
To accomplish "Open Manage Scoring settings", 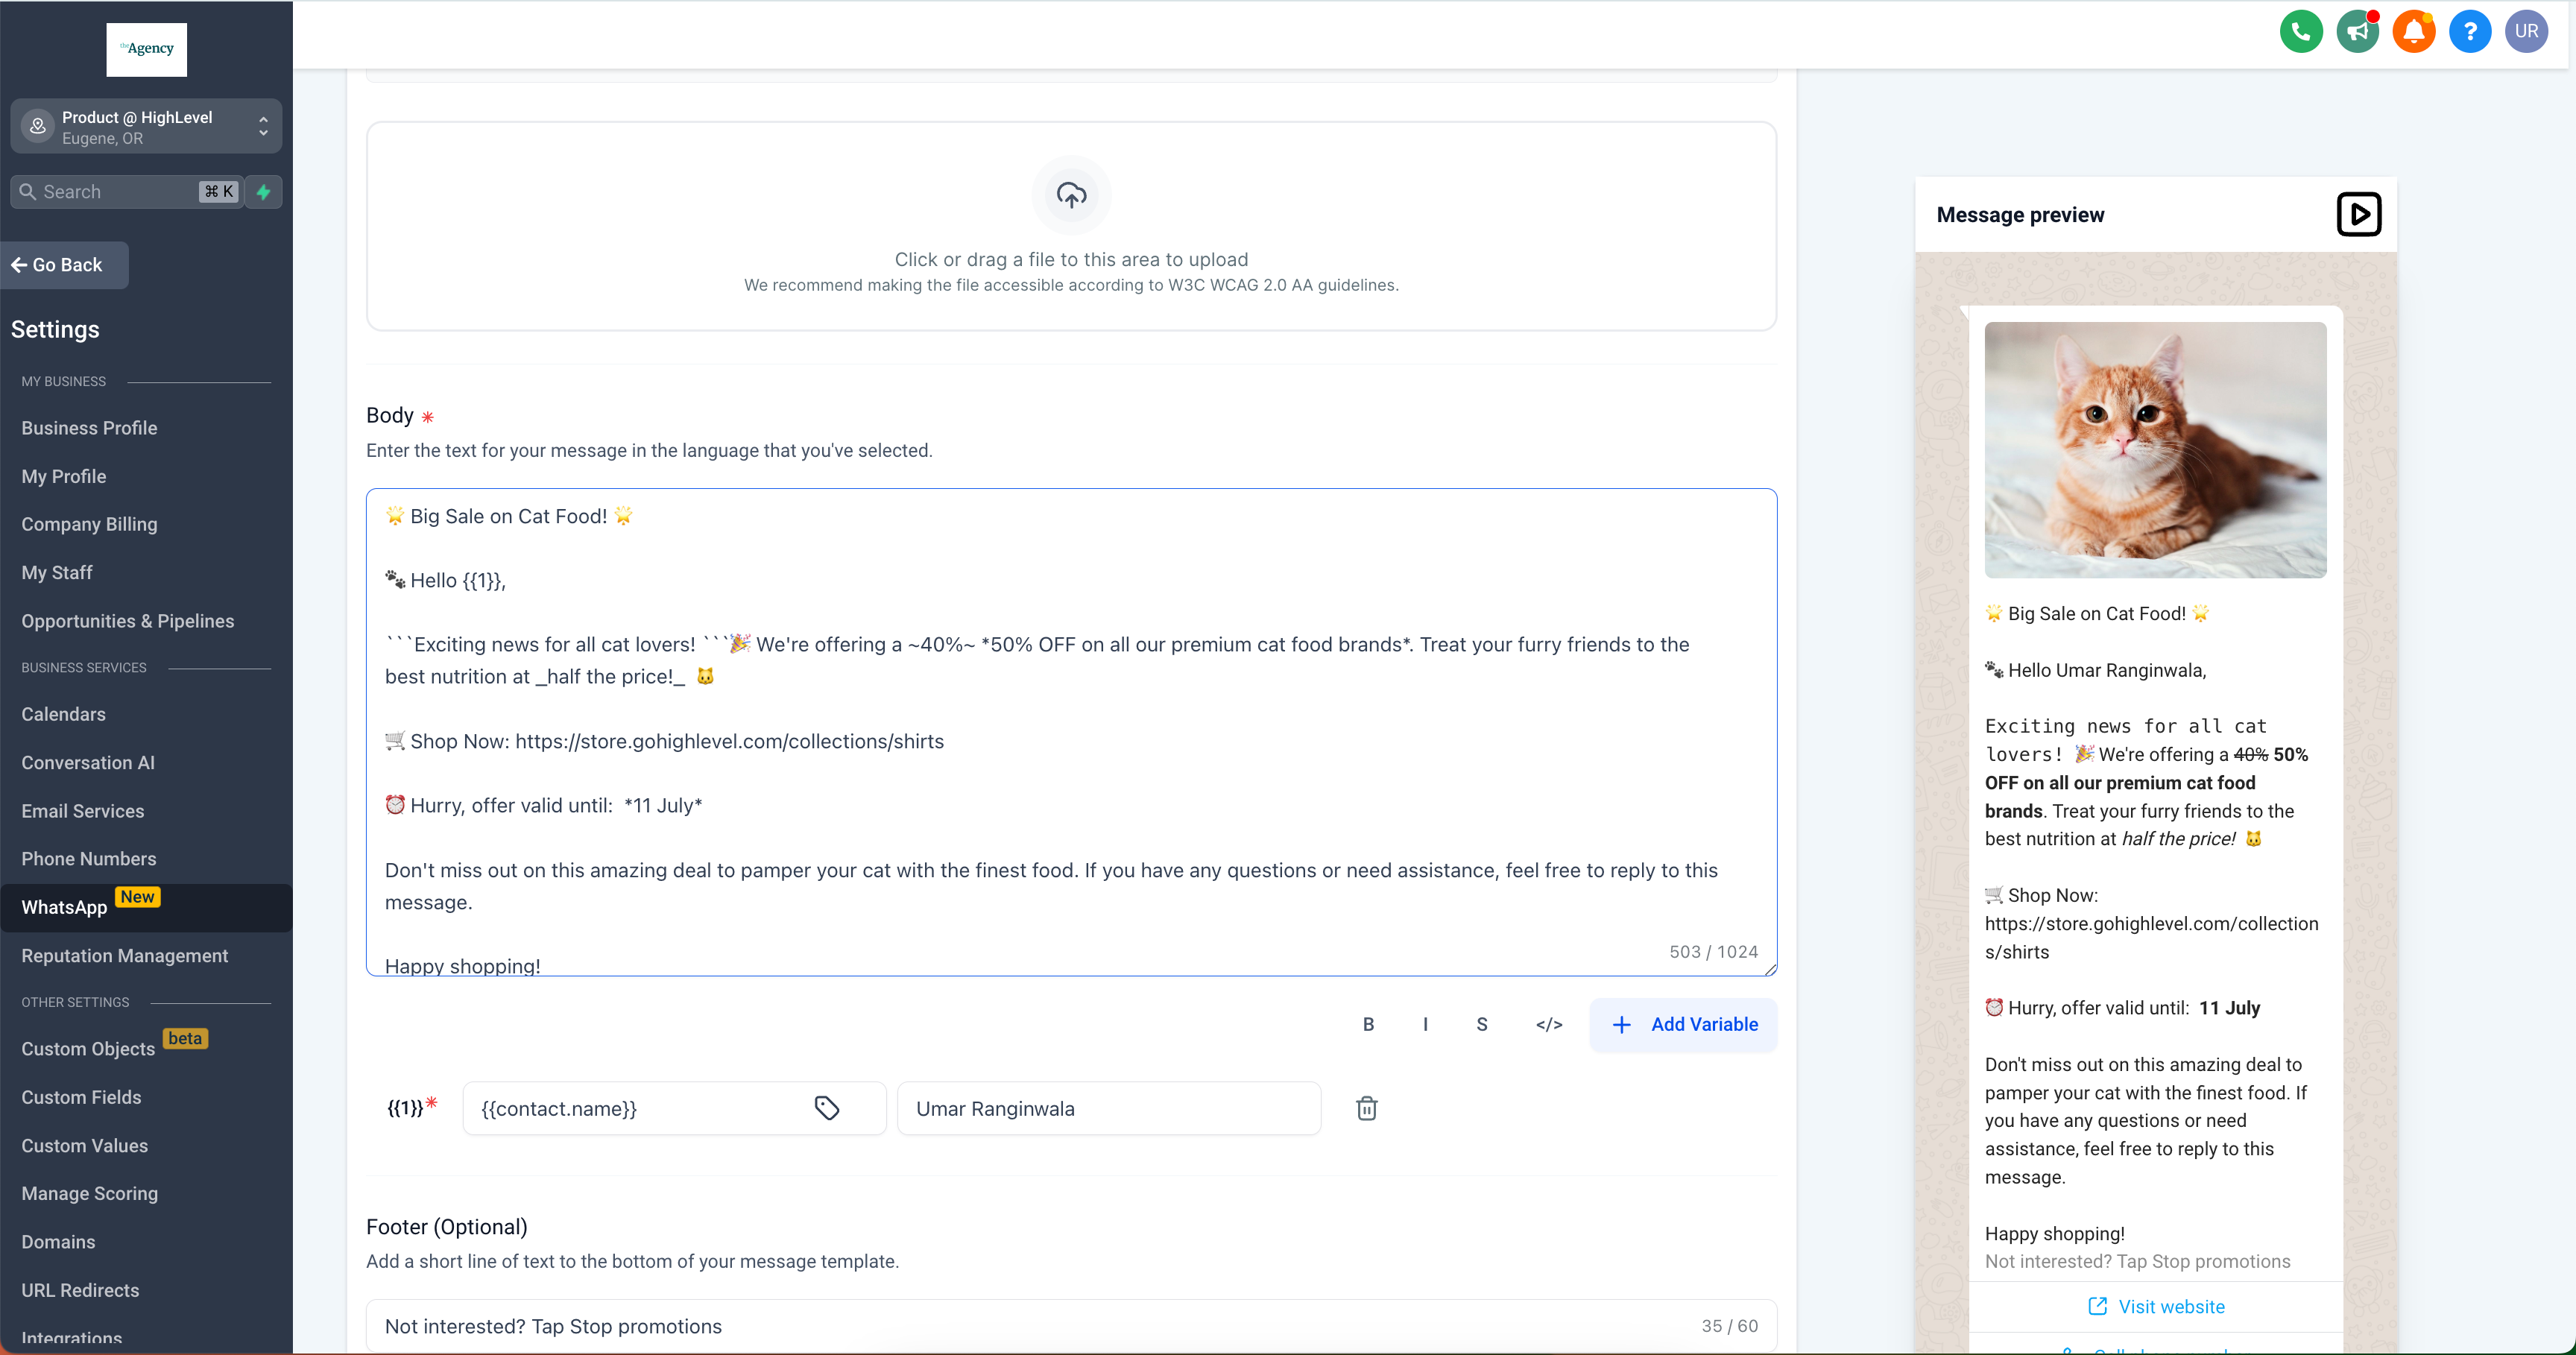I will pos(89,1194).
